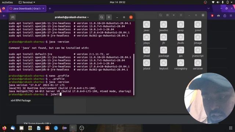Screen dimensions: 235x132
Task: Close the Java Downloads tab
Action: [43, 8]
